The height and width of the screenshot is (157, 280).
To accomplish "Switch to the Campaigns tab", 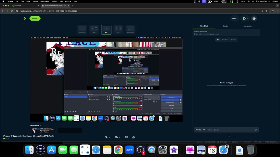I will 248,26.
